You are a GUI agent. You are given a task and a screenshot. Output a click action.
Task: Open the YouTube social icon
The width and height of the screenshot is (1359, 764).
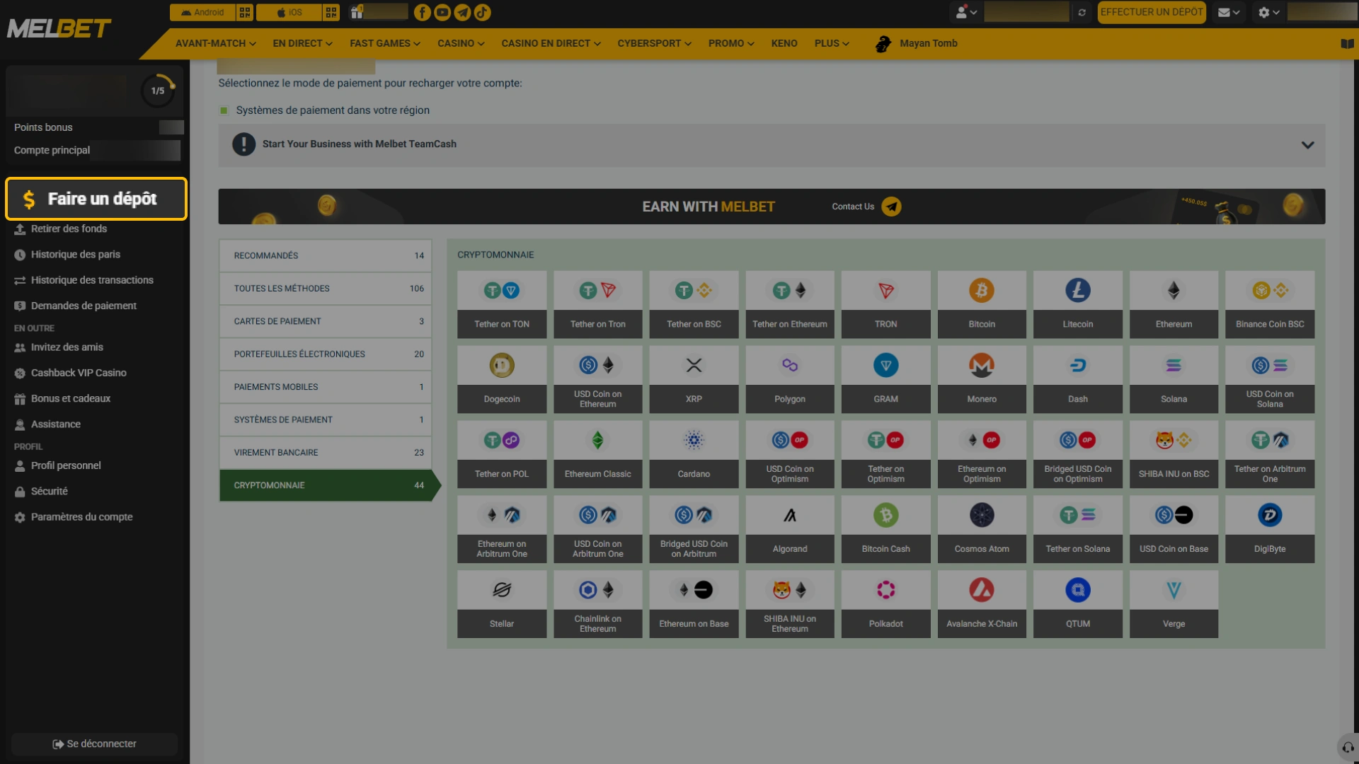(442, 12)
